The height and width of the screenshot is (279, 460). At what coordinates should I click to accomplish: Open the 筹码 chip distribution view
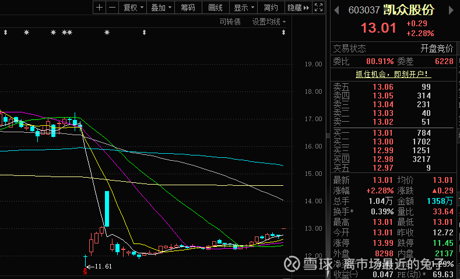tap(188, 8)
